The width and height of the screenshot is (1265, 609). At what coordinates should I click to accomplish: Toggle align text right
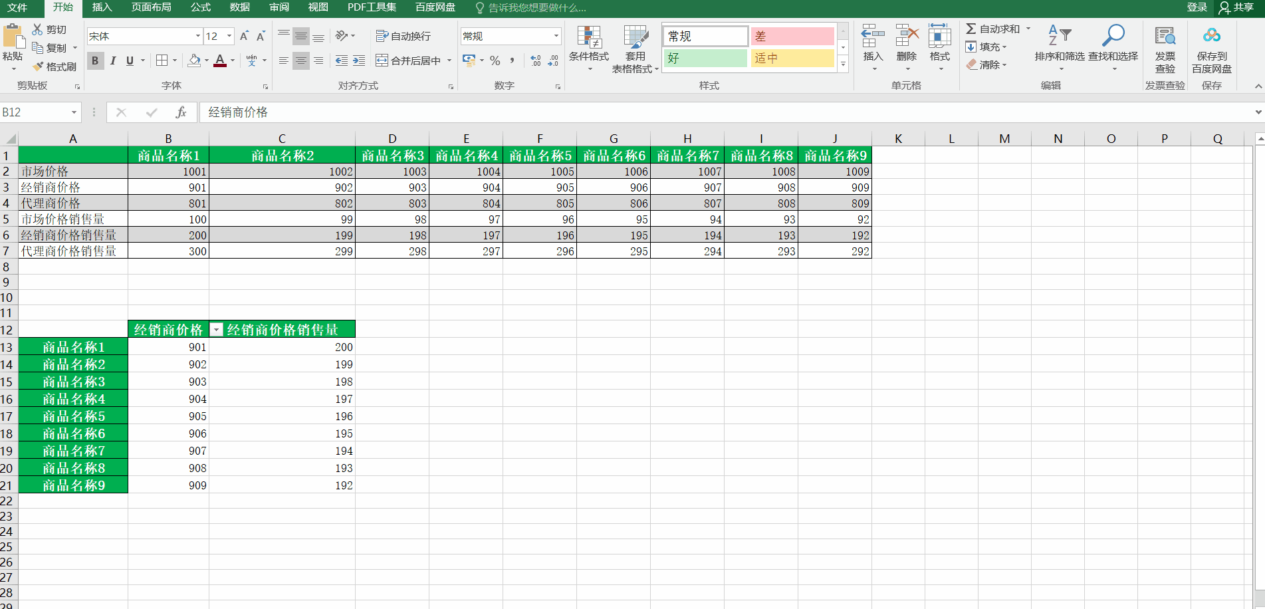click(x=318, y=61)
